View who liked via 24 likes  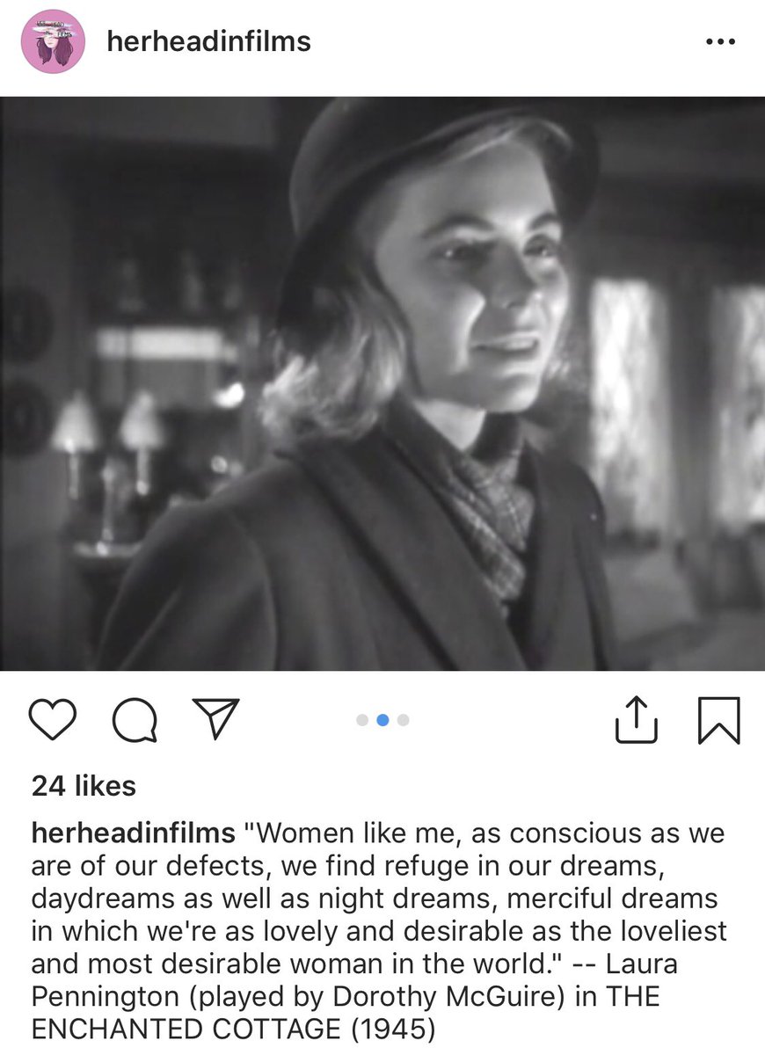tap(84, 786)
